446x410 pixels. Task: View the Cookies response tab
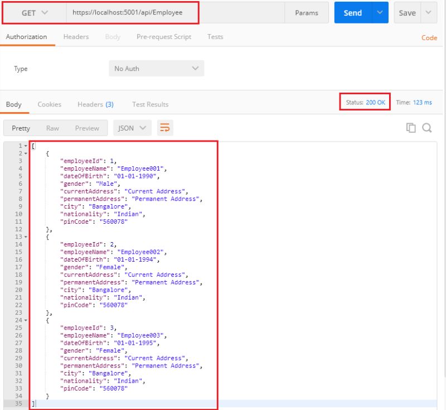coord(49,104)
